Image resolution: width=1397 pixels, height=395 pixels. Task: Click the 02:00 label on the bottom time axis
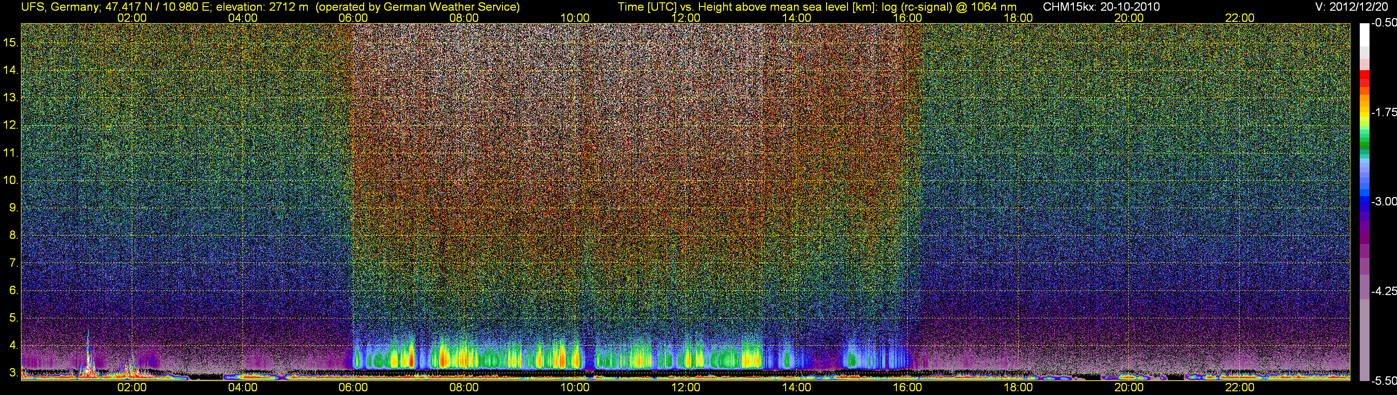[x=132, y=388]
